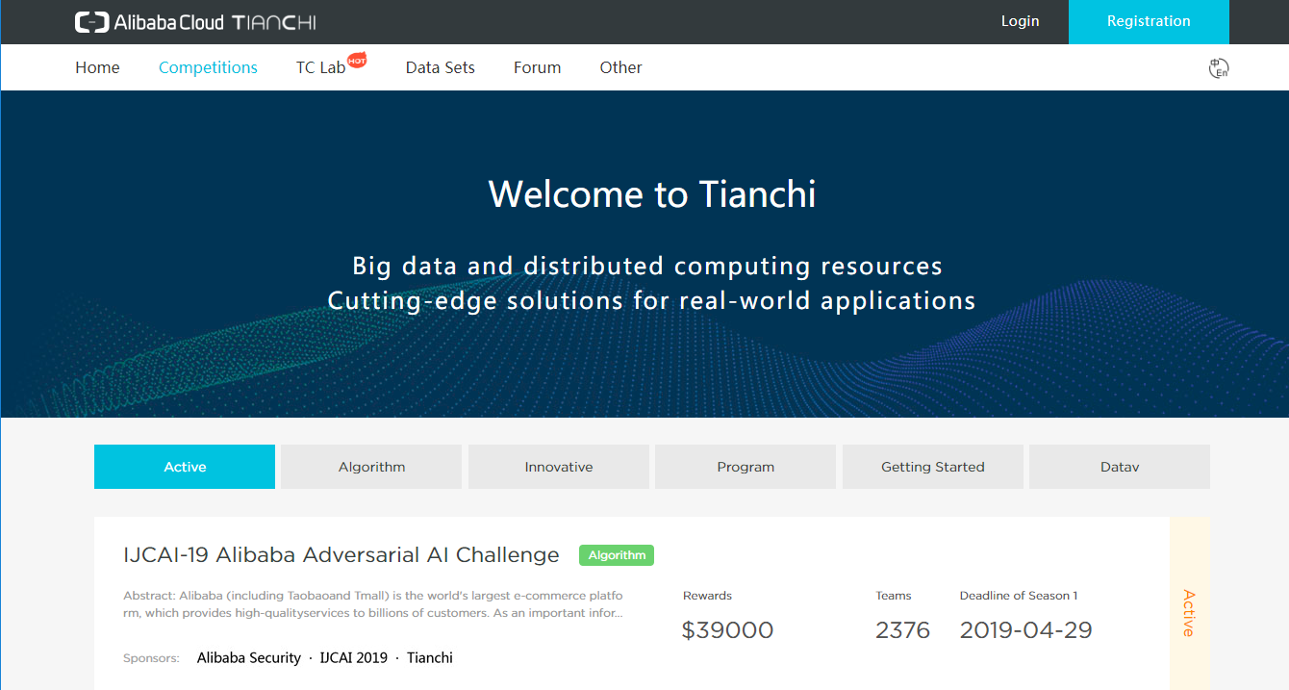Go to TC Lab
Image resolution: width=1289 pixels, height=690 pixels.
tap(320, 68)
